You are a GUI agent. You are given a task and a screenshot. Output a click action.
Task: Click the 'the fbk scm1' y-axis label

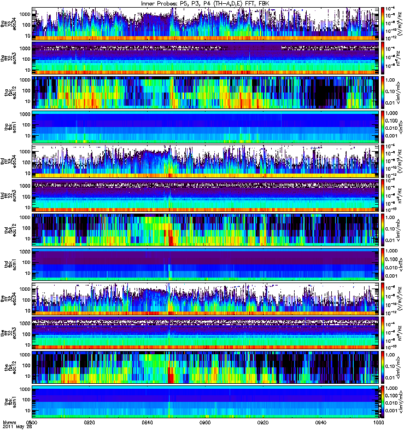click(10, 402)
